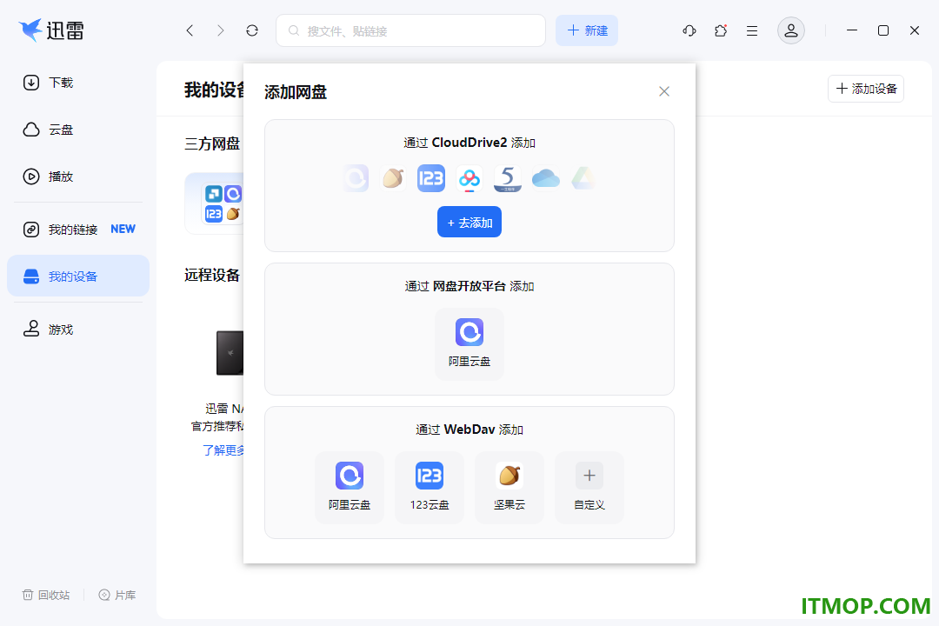Viewport: 939px width, 626px height.
Task: Minimize the Xunlei window
Action: 851,30
